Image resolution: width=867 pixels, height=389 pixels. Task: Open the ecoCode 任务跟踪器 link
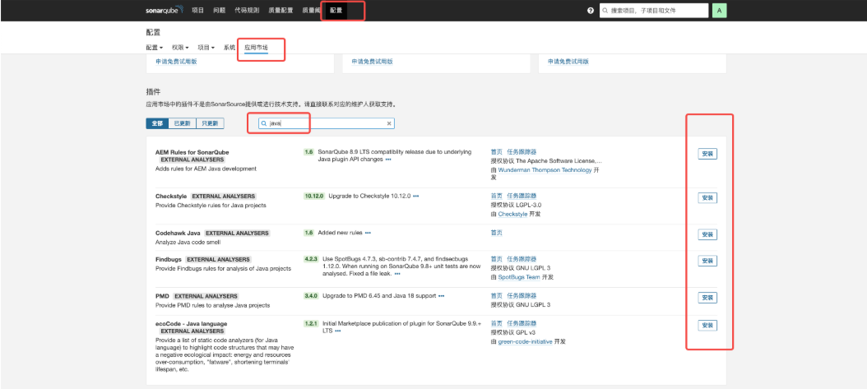pyautogui.click(x=522, y=323)
